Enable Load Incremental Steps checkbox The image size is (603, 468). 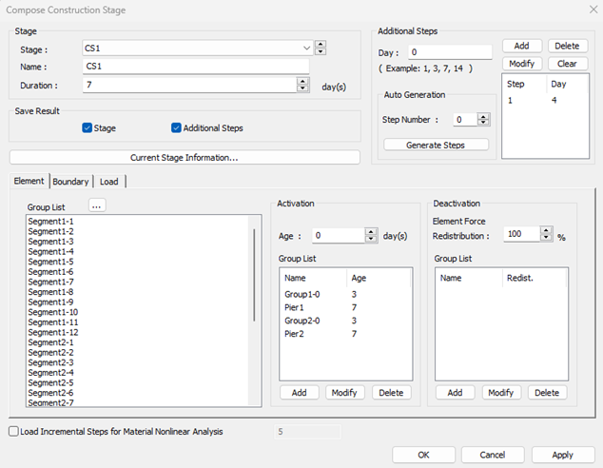coord(13,432)
